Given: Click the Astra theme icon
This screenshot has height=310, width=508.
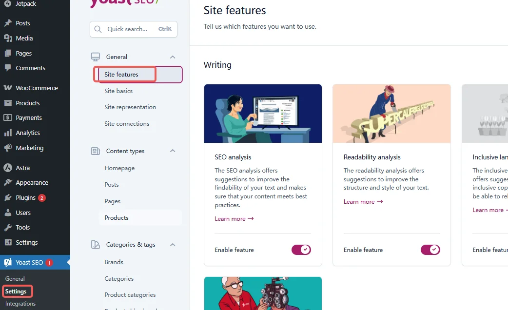Looking at the screenshot, I should [x=8, y=168].
